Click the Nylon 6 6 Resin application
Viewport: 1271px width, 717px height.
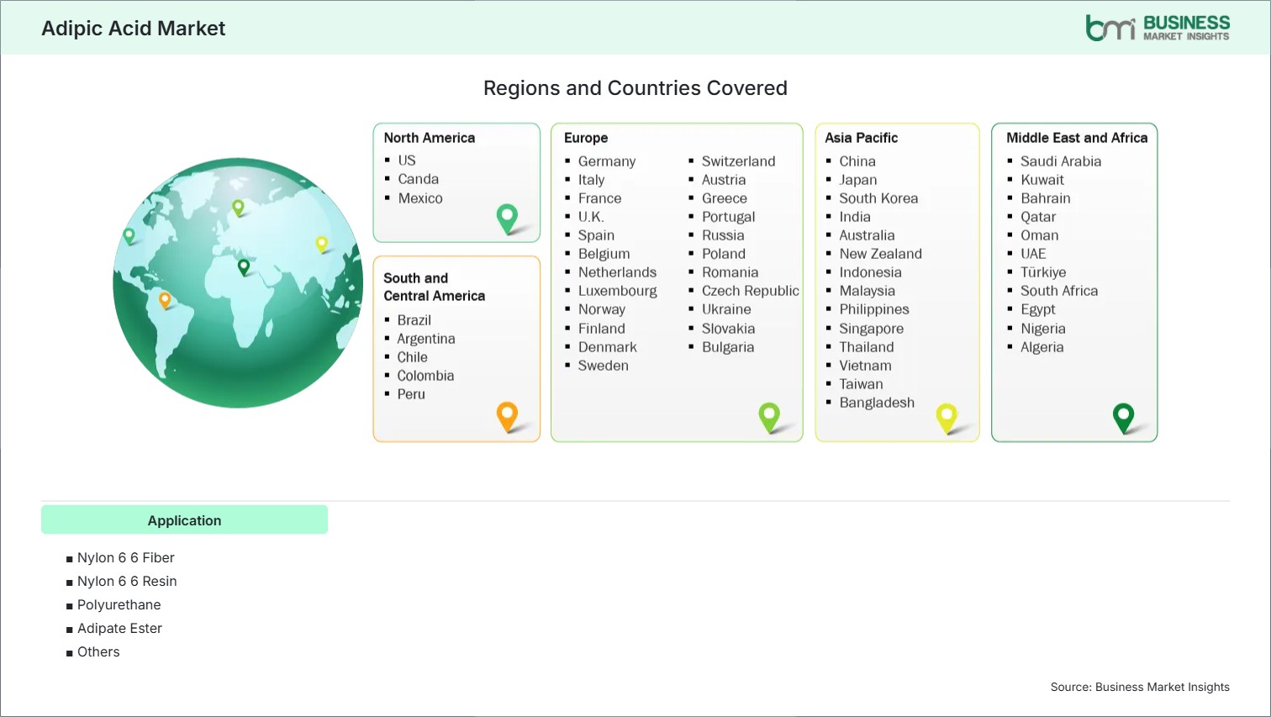[127, 581]
